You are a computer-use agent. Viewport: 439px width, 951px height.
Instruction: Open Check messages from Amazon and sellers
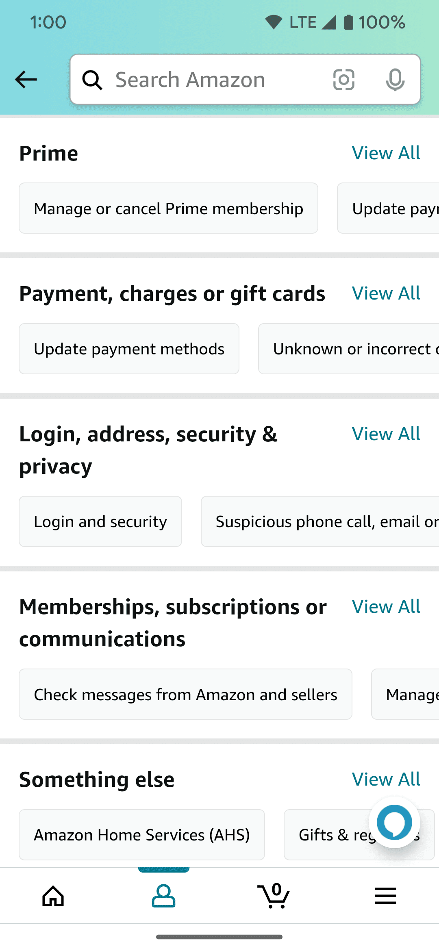coord(185,695)
